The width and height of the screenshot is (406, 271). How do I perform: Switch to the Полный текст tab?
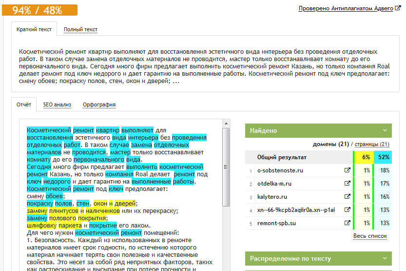click(x=80, y=29)
